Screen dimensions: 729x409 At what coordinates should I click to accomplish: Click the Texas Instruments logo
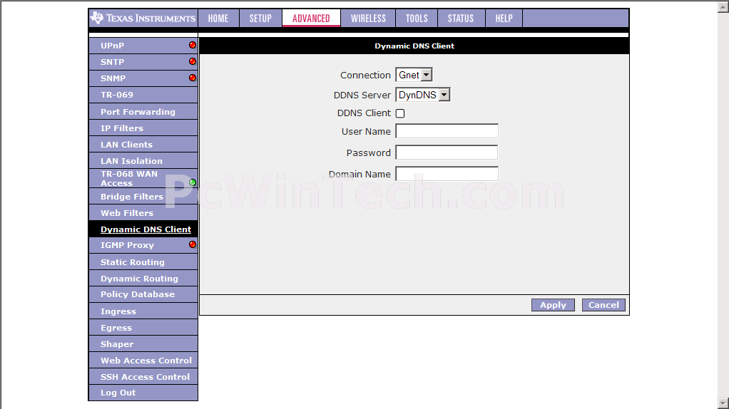[x=143, y=18]
